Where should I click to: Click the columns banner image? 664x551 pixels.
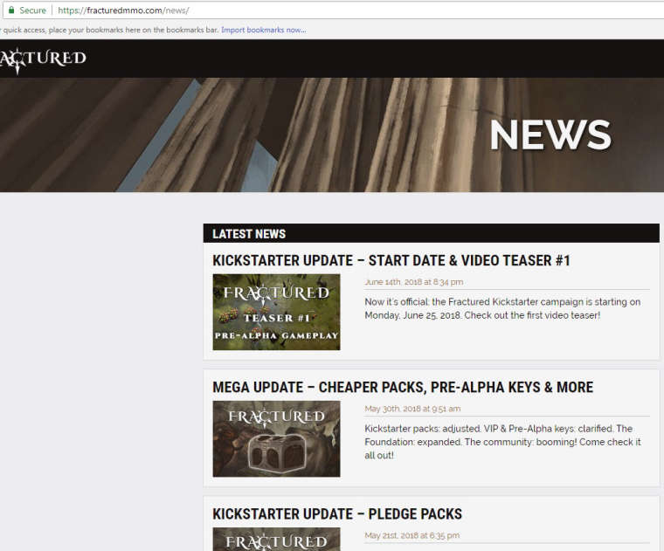(x=332, y=135)
